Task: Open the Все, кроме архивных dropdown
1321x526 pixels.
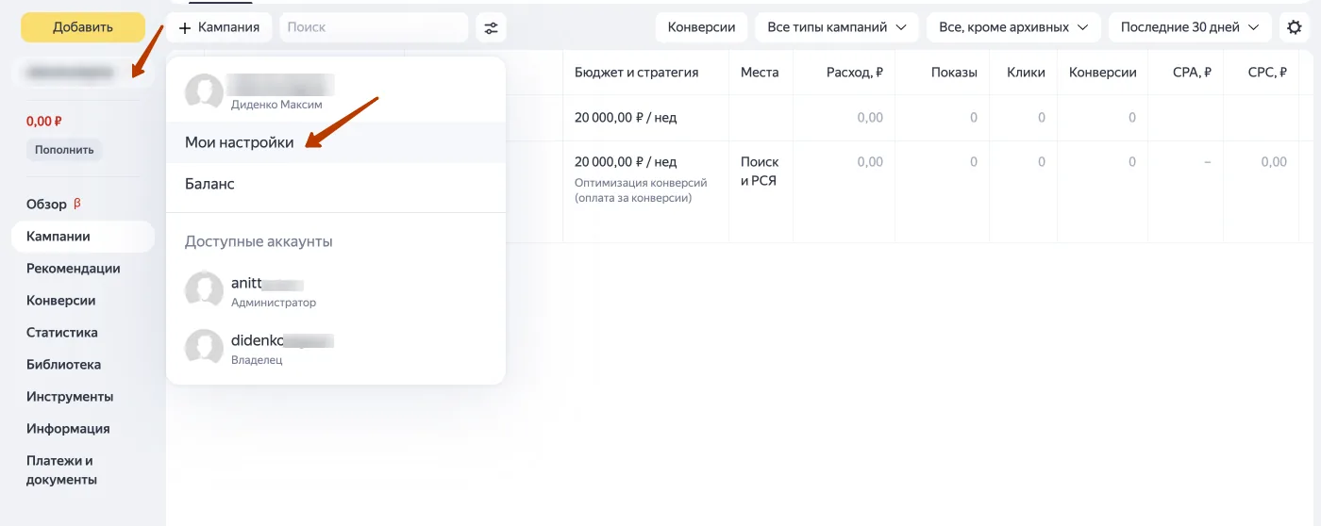Action: [1013, 27]
